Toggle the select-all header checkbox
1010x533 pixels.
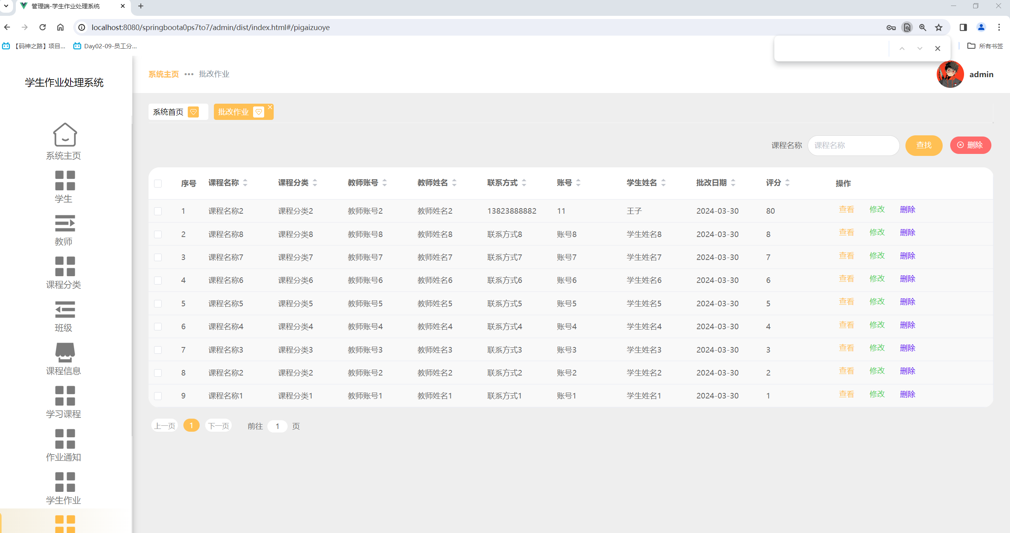click(158, 184)
